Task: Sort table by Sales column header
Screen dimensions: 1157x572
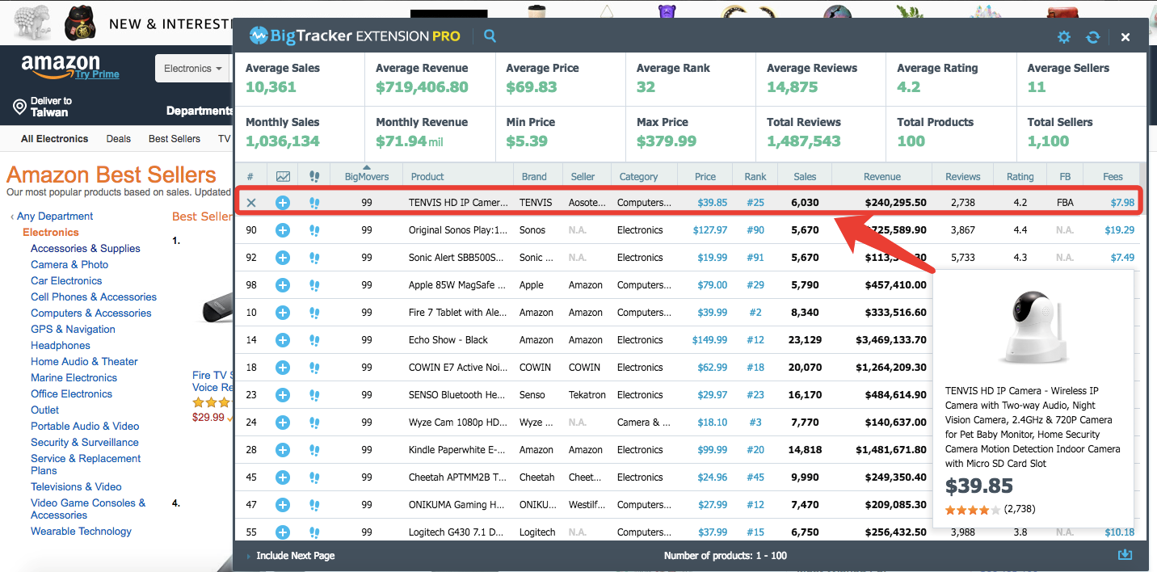Action: point(805,176)
